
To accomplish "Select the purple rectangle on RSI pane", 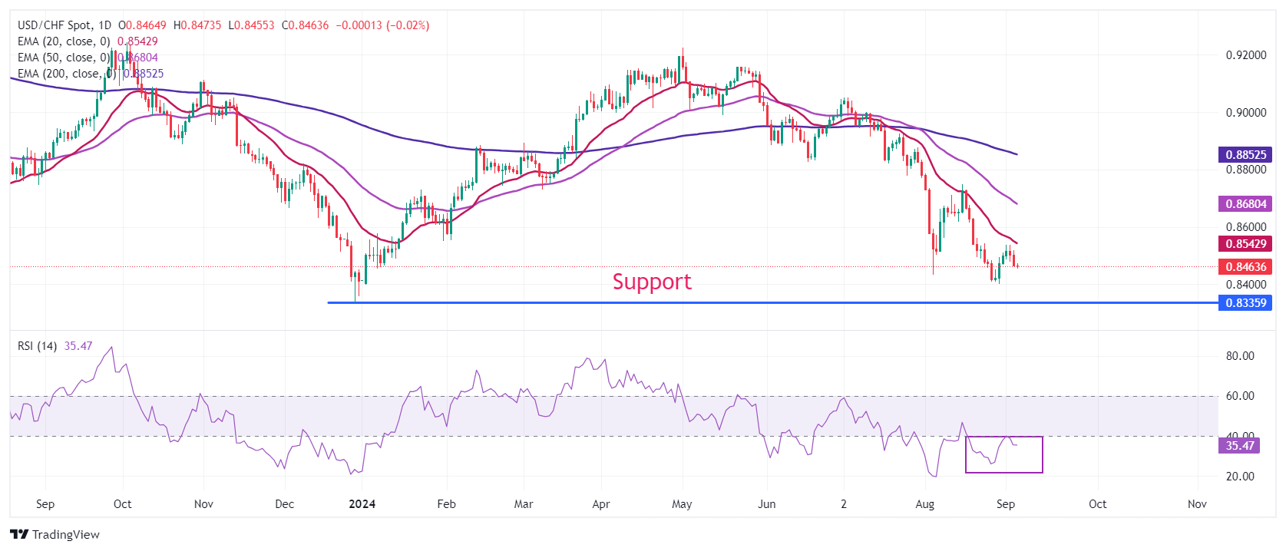I will tap(1004, 454).
